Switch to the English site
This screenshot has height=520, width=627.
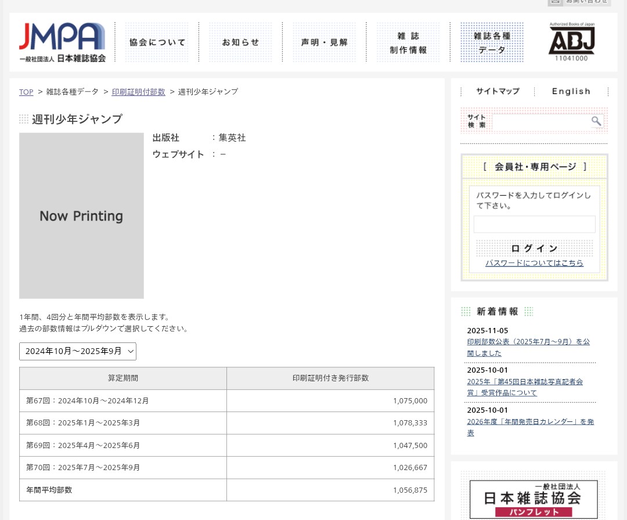point(571,91)
